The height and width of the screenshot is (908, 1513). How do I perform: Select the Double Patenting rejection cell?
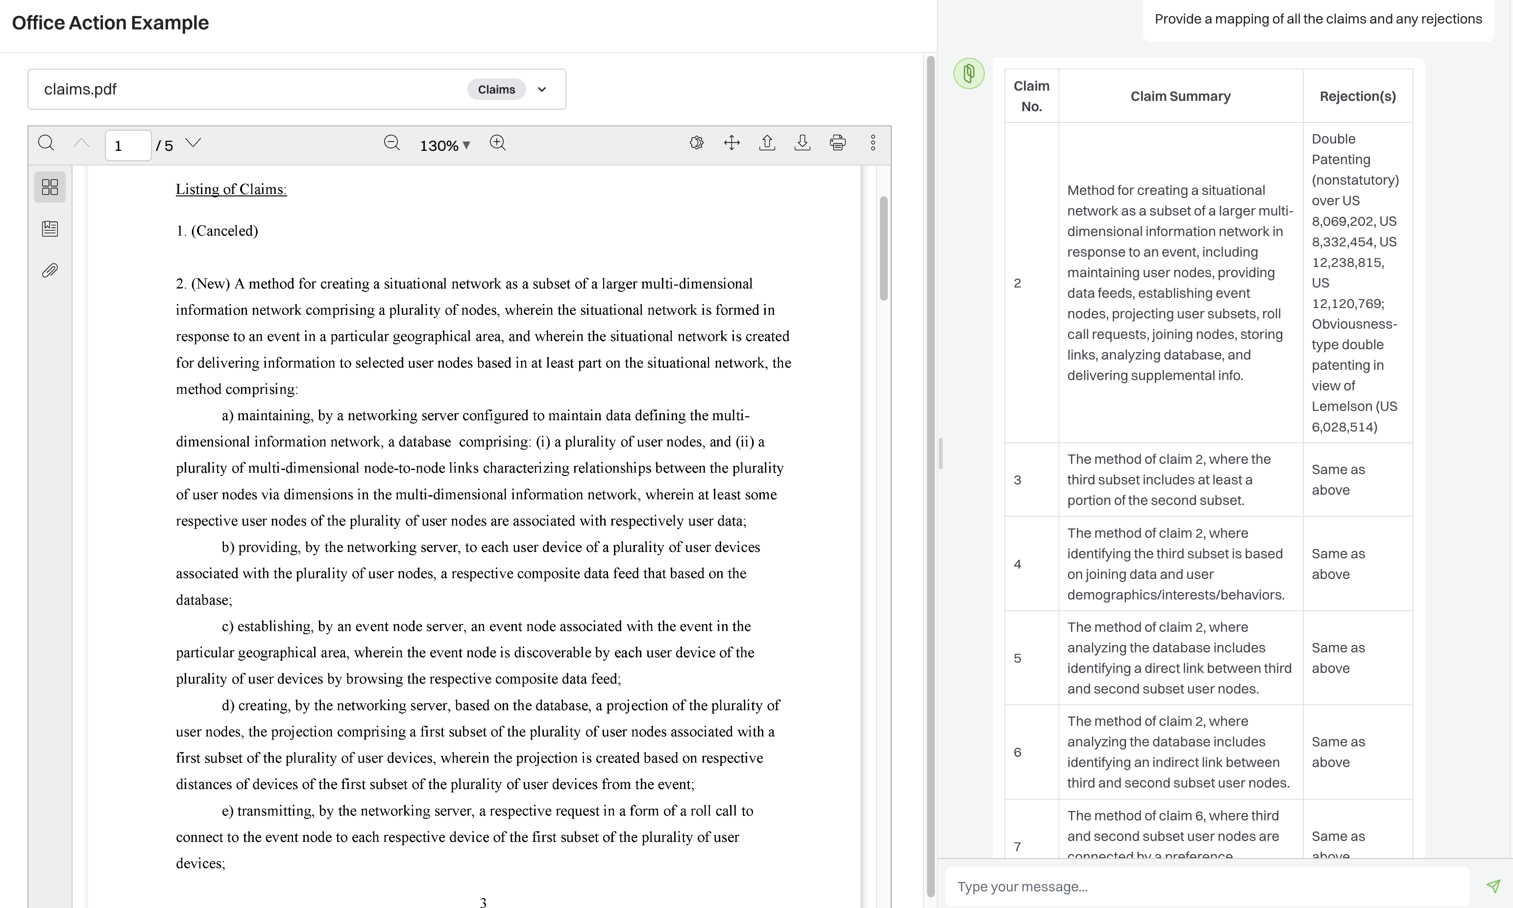point(1358,283)
